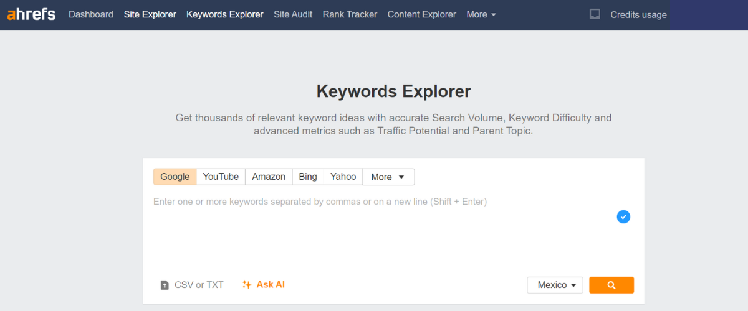Select the Yahoo search engine tab
The width and height of the screenshot is (748, 311).
pos(343,177)
